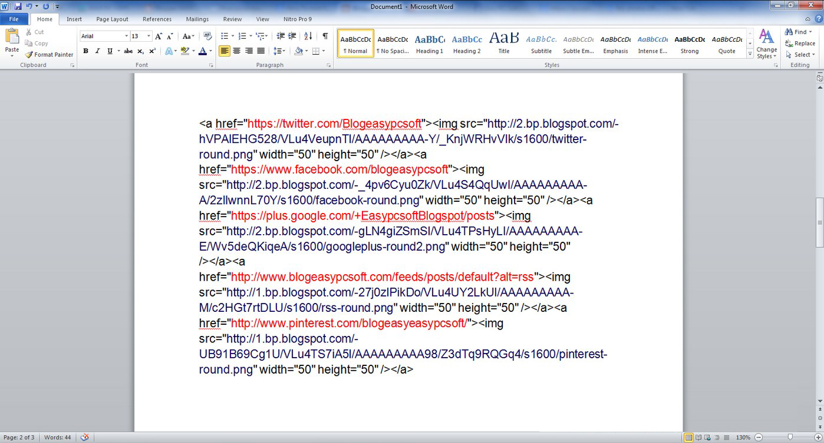Apply No Spacing style
This screenshot has height=443, width=824.
tap(393, 44)
